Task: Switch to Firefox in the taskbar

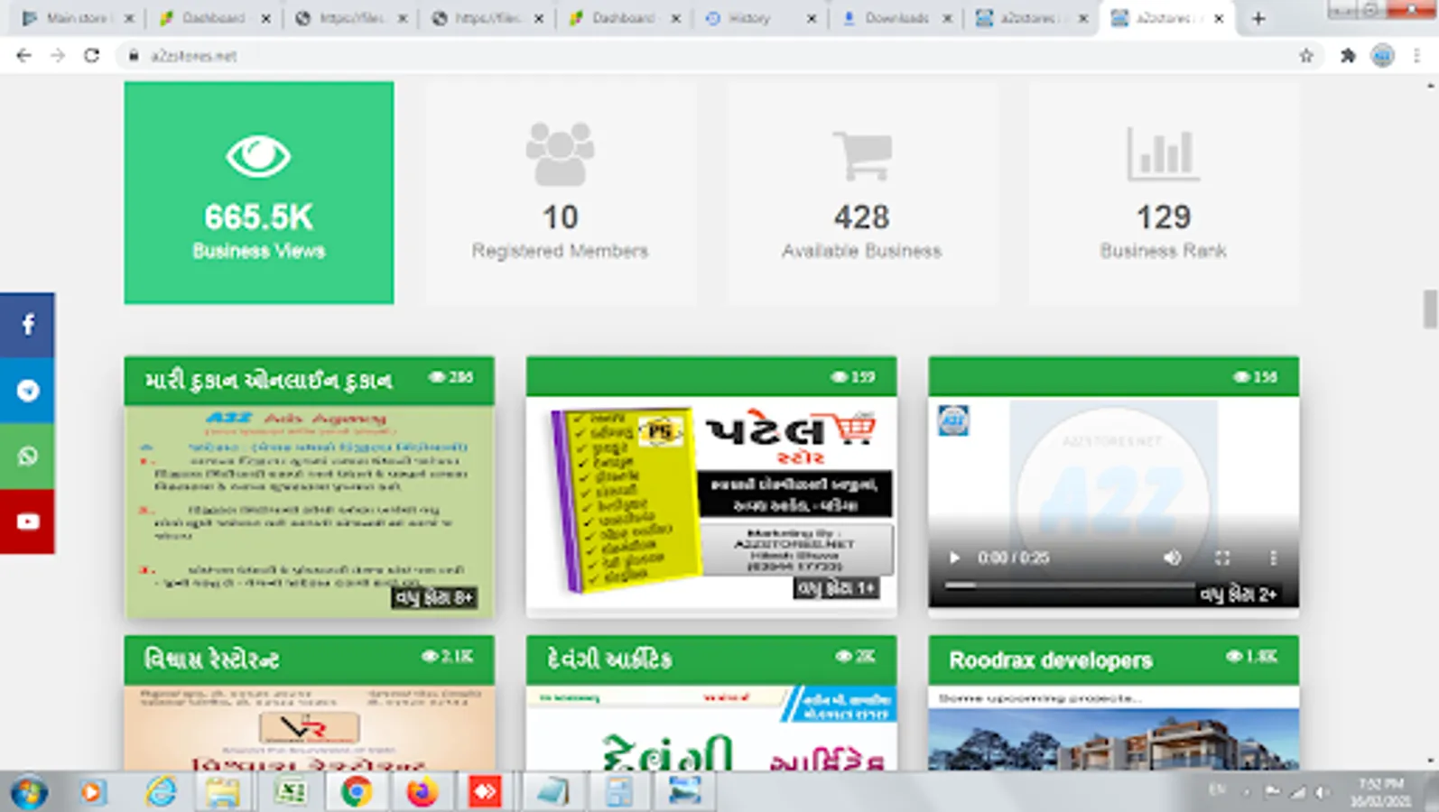Action: pos(421,792)
